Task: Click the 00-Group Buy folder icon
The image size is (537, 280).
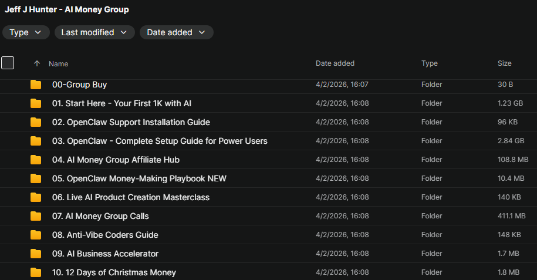Action: [36, 85]
